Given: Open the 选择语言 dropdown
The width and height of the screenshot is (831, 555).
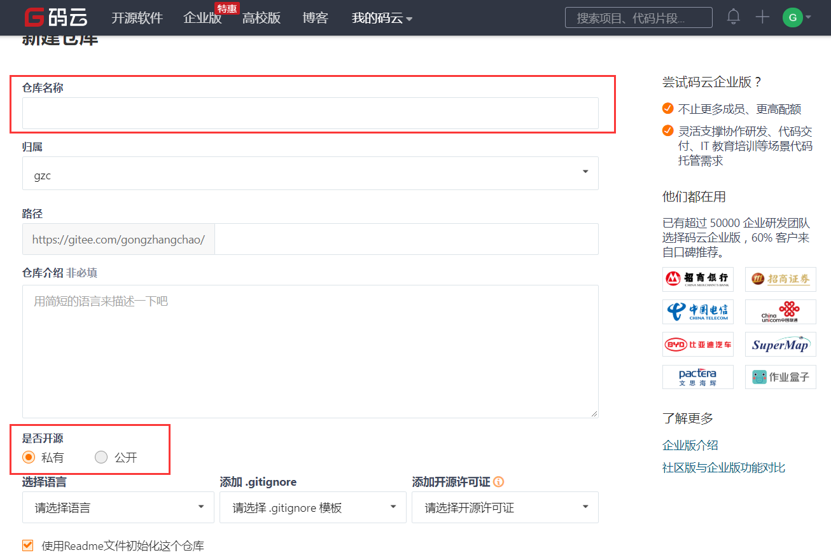Looking at the screenshot, I should tap(118, 507).
